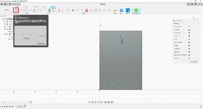The height and width of the screenshot is (109, 203).
Task: Click the スケッチを終了 button in palette
Action: (194, 62)
